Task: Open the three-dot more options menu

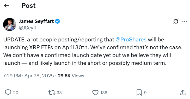Action: click(x=185, y=21)
